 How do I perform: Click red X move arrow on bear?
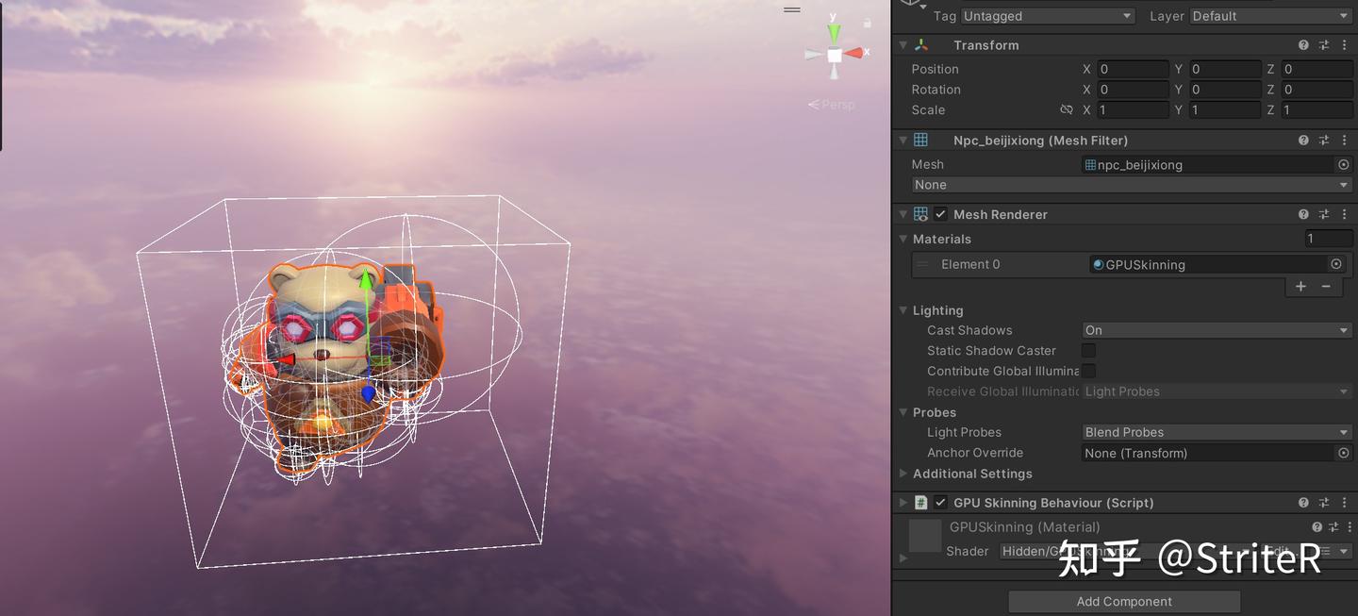(287, 359)
